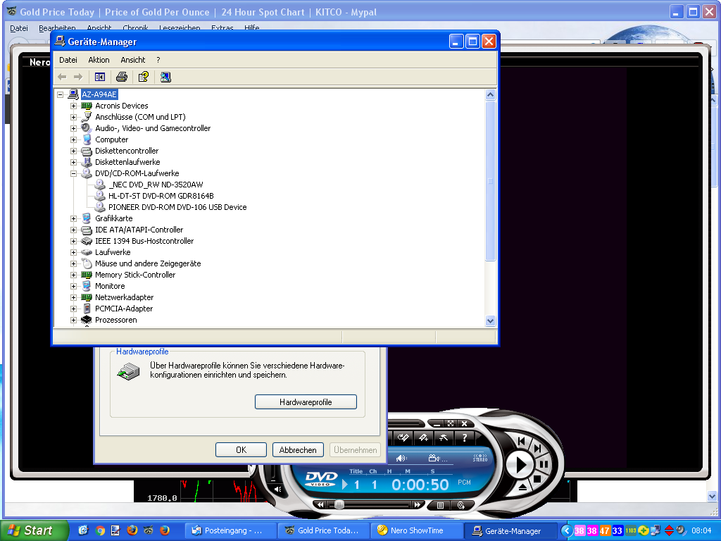Image resolution: width=721 pixels, height=541 pixels.
Task: Expand the Acronis Devices node
Action: [73, 106]
